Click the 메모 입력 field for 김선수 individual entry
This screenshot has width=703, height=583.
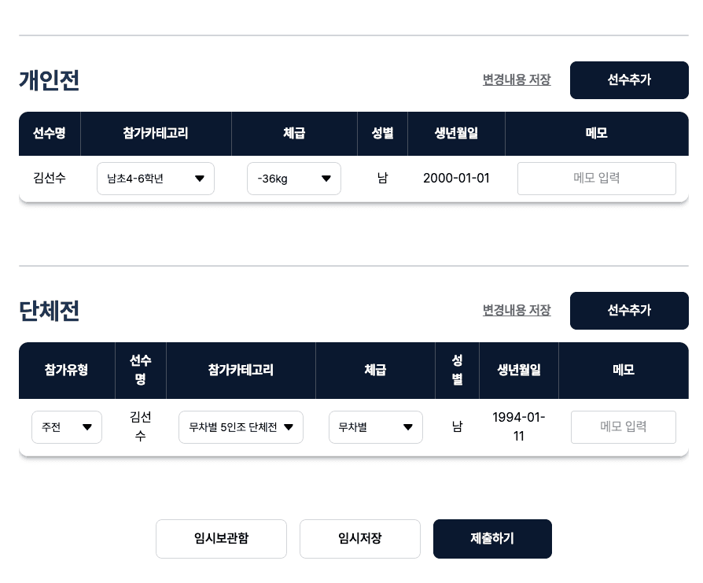(x=596, y=179)
